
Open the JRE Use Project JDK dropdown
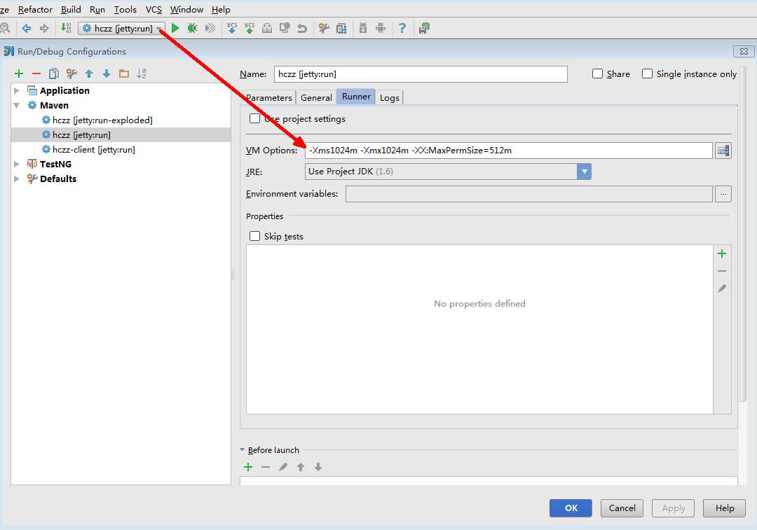(x=448, y=172)
